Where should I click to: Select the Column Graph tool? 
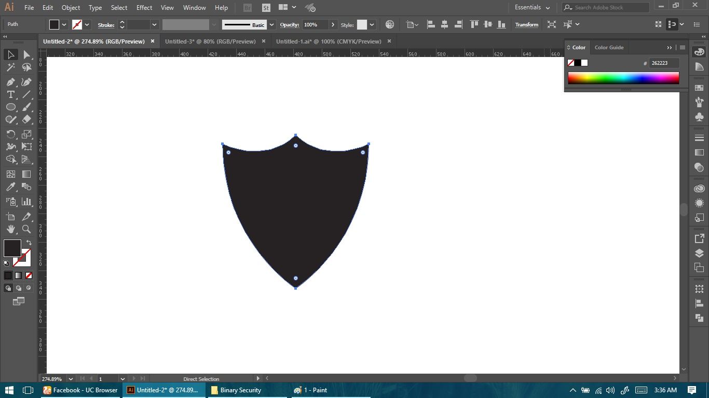click(27, 202)
